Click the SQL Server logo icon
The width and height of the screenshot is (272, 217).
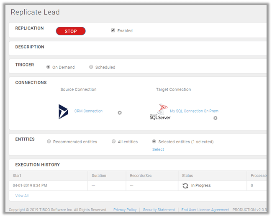(160, 112)
